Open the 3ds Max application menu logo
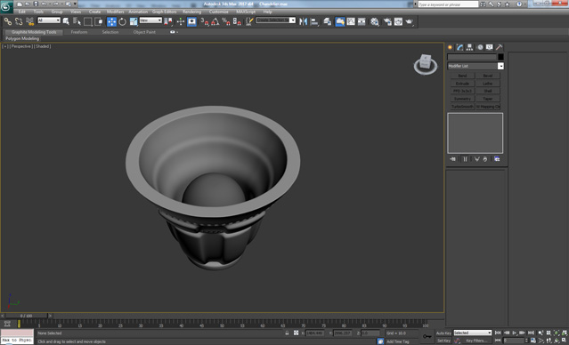The height and width of the screenshot is (345, 569). [x=6, y=6]
